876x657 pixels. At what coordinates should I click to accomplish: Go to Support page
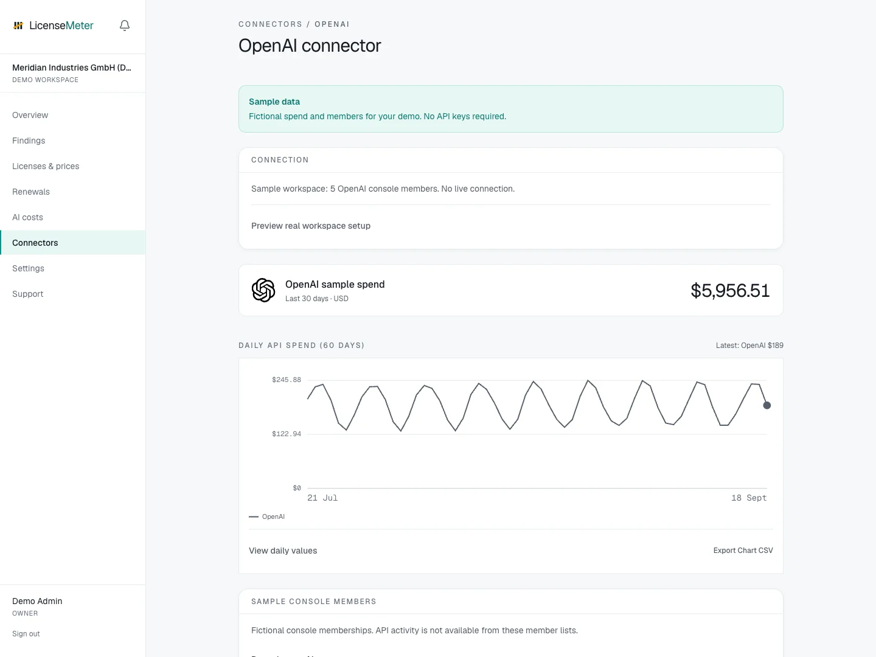[x=73, y=294]
